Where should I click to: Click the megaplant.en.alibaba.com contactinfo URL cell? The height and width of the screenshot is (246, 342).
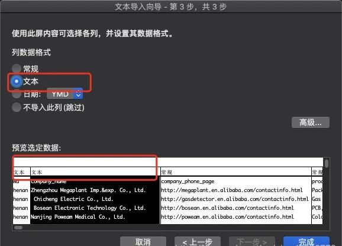[x=232, y=190]
